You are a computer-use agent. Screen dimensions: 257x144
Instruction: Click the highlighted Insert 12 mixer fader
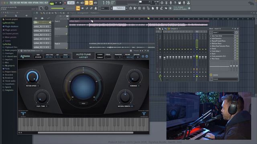[197, 57]
